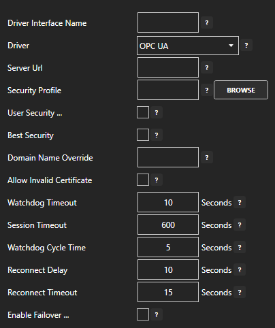Open help icon for Driver Interface Name
Screen dimensions: 275x328
(x=207, y=23)
